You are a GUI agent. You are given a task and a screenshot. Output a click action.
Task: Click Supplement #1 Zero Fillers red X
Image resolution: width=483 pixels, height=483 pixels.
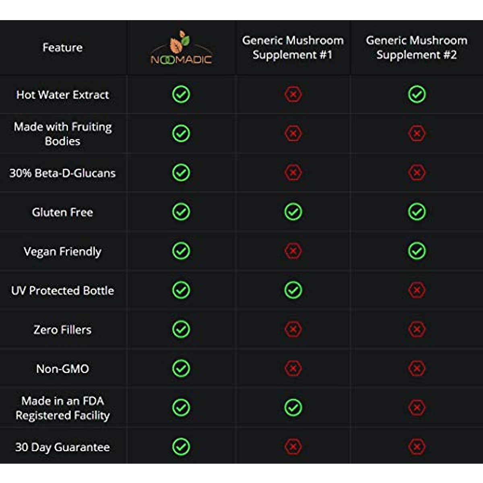(x=293, y=329)
